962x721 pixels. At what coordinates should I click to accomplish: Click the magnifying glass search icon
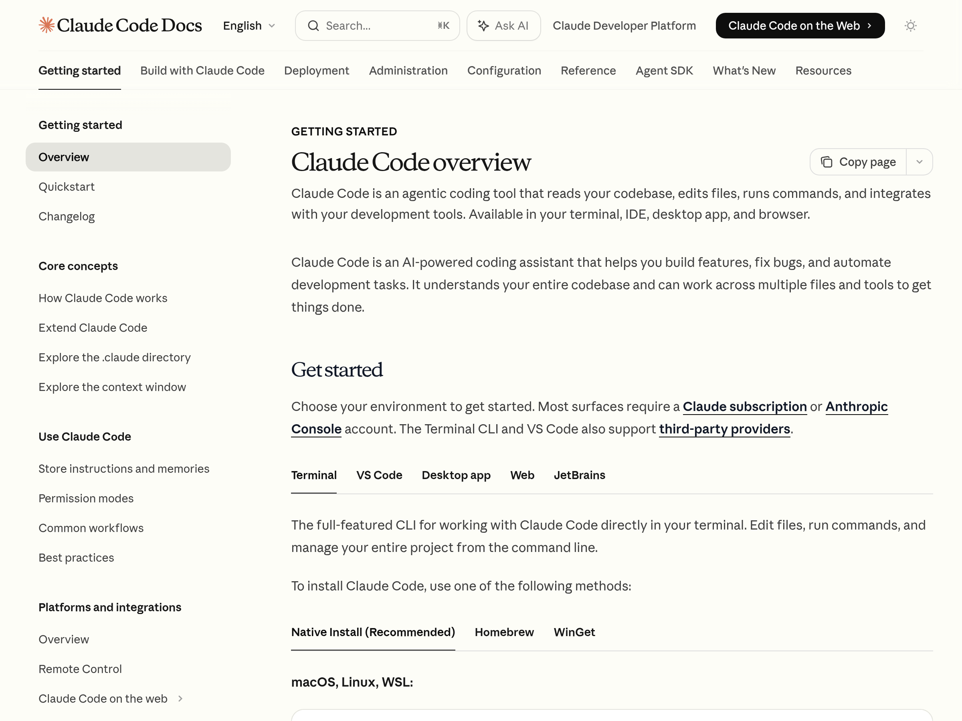click(313, 26)
